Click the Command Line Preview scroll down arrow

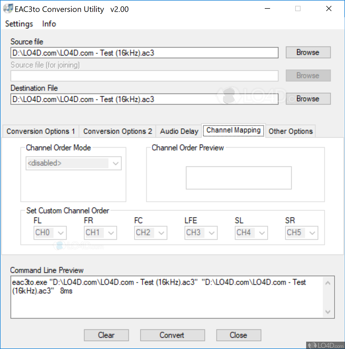(328, 312)
